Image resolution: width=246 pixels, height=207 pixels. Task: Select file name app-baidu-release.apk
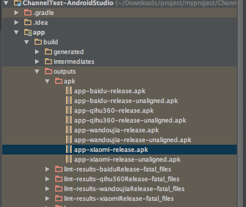coord(110,91)
